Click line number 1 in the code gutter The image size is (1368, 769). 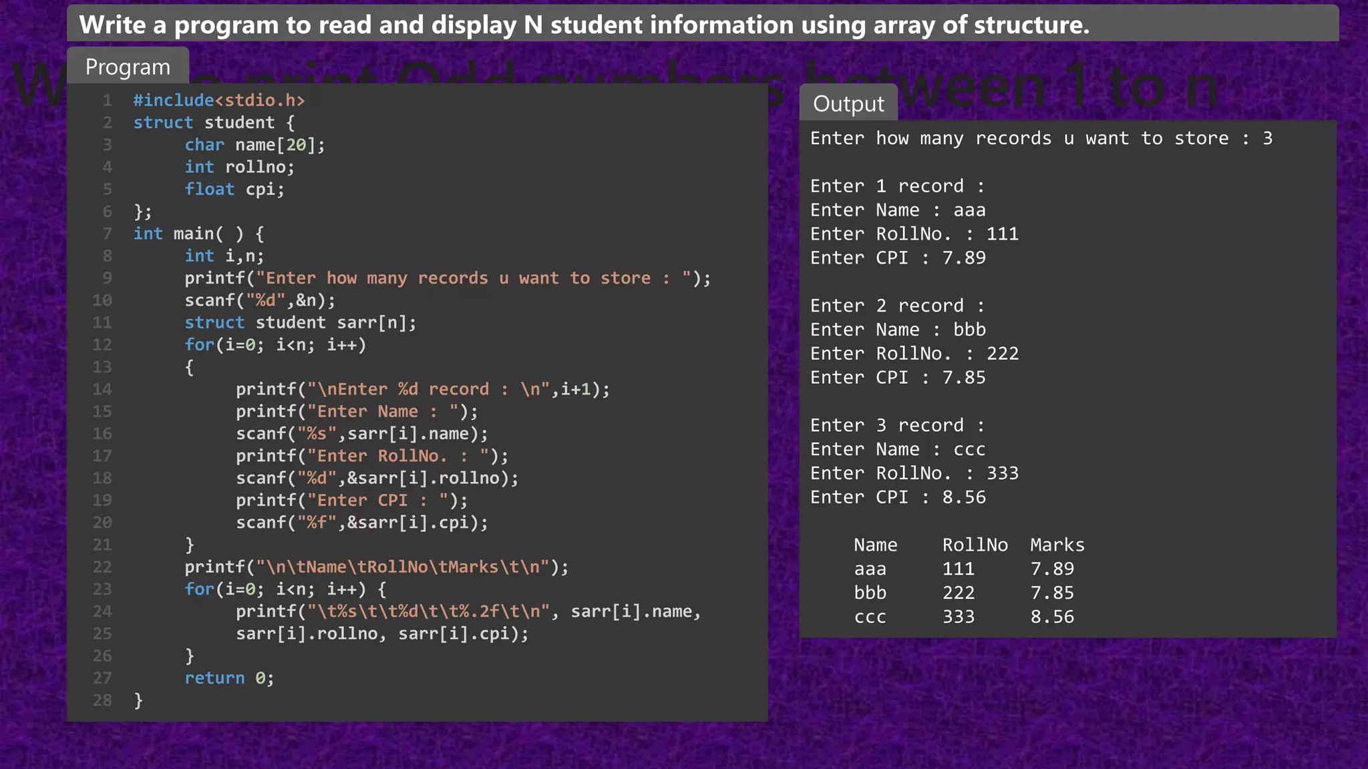coord(107,100)
